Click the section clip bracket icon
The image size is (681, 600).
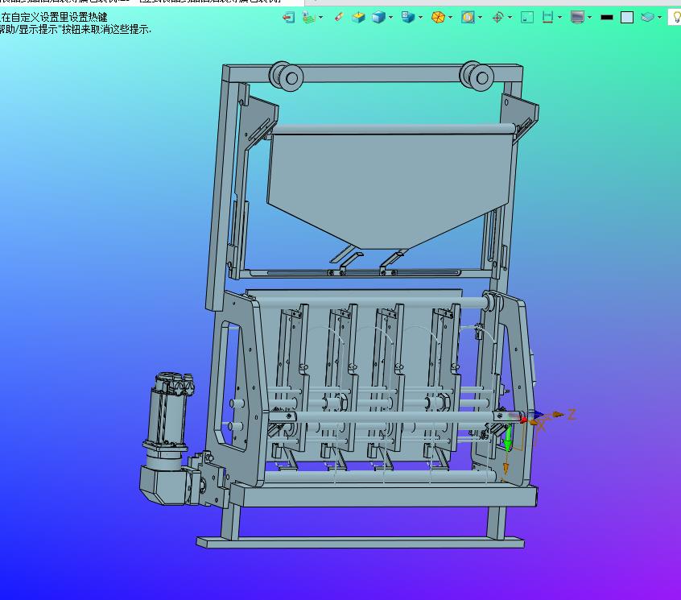tap(547, 18)
